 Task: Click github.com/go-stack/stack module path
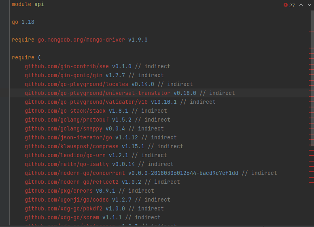point(65,111)
